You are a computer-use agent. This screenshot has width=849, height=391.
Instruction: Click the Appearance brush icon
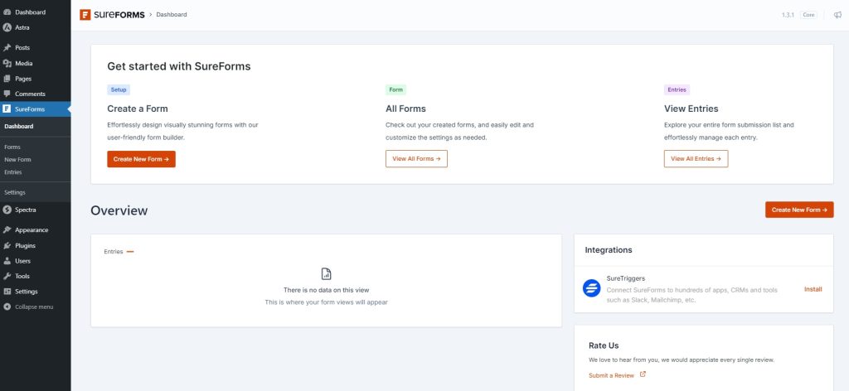point(7,229)
